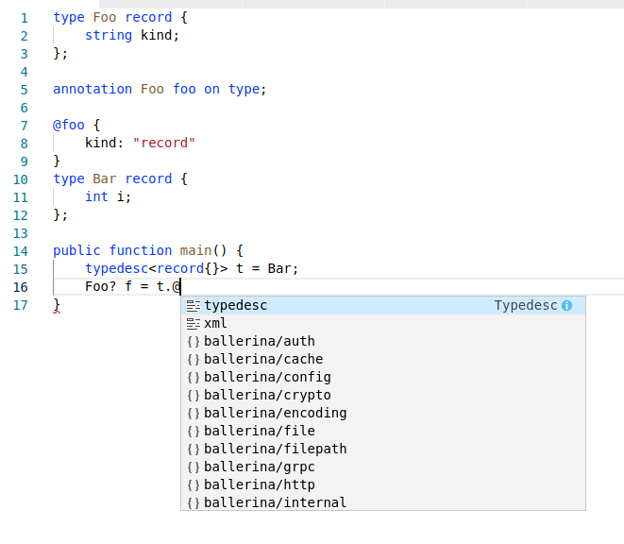
Task: Click 'int i;' field declaration
Action: 108,196
